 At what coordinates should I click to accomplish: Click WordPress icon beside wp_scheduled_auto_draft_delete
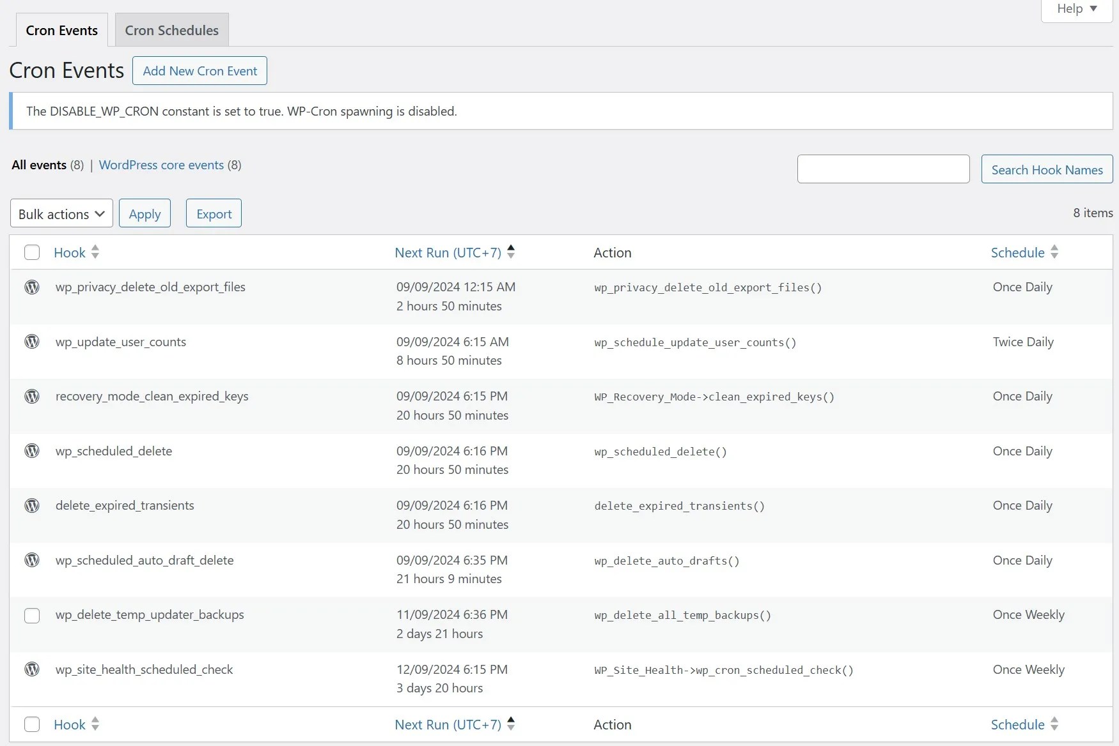point(32,560)
